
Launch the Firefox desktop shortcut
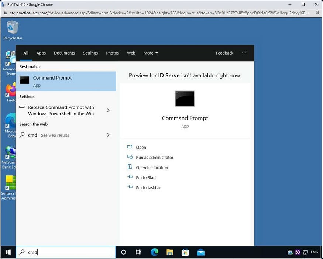coord(10,92)
